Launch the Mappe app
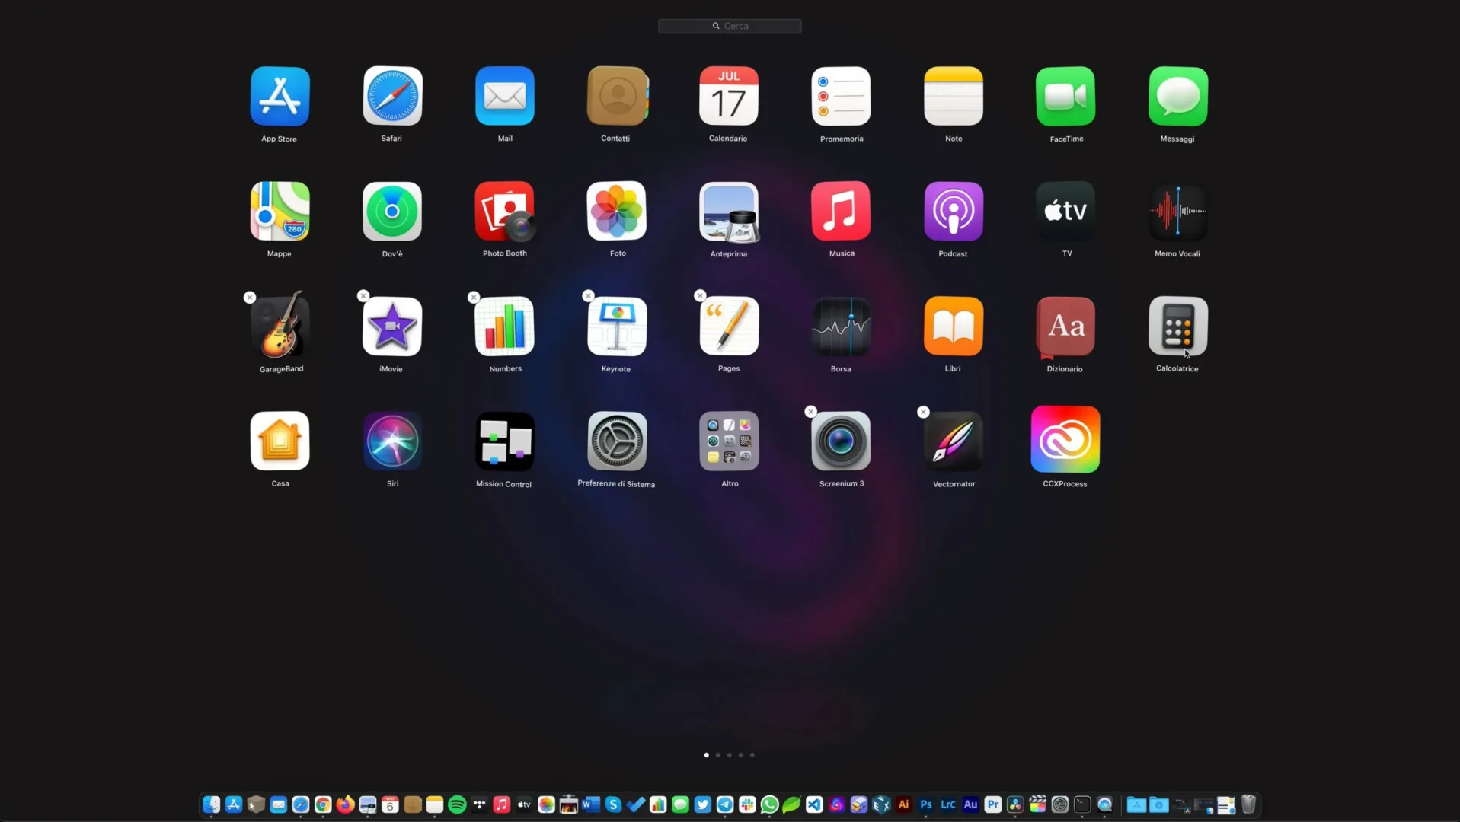Screen dimensions: 1460x822 pos(280,212)
